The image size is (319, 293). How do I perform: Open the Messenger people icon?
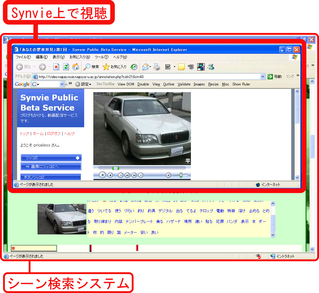(211, 67)
